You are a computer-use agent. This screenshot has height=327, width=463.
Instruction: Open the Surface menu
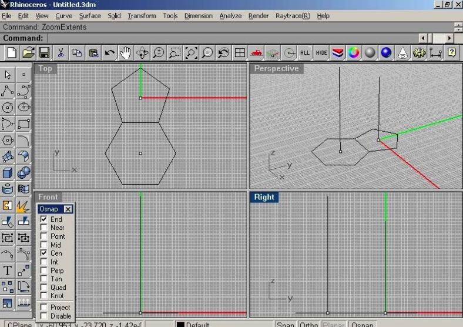90,16
